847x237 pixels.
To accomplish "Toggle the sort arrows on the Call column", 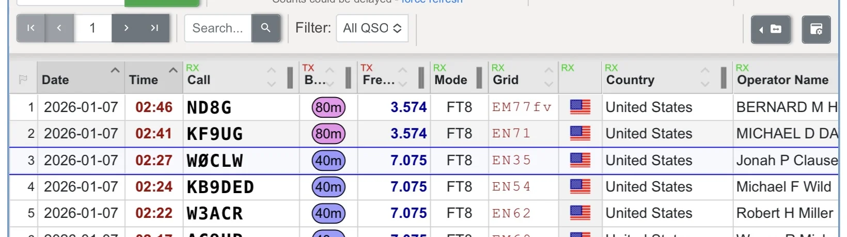I will [271, 77].
